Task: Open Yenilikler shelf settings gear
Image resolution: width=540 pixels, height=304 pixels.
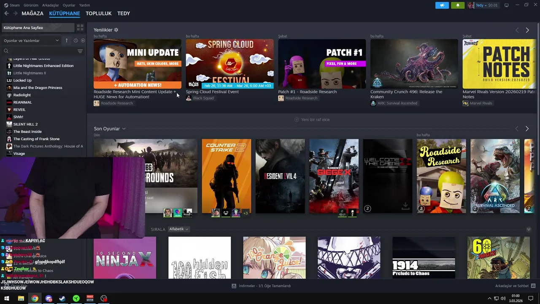Action: [x=116, y=30]
